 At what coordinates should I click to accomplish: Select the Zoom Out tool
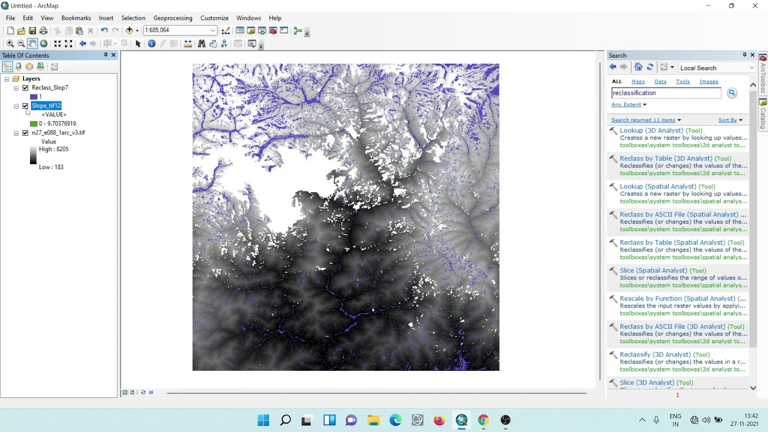click(x=21, y=44)
